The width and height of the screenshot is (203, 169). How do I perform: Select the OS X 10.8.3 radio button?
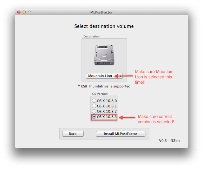pos(94,117)
